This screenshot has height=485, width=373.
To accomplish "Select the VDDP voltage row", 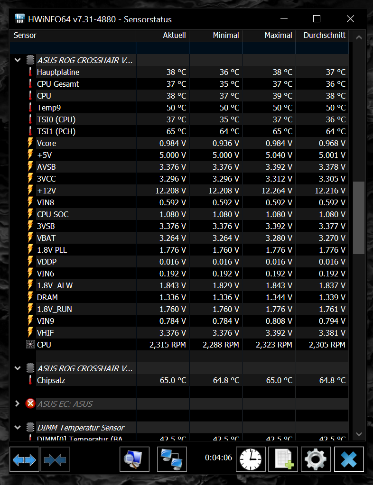I will [x=179, y=262].
